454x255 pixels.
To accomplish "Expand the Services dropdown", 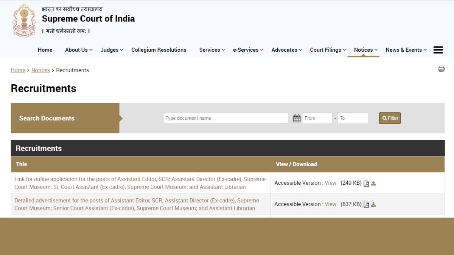I will (x=210, y=49).
